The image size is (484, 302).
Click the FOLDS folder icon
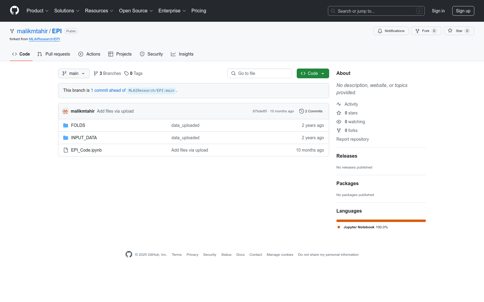coord(66,125)
